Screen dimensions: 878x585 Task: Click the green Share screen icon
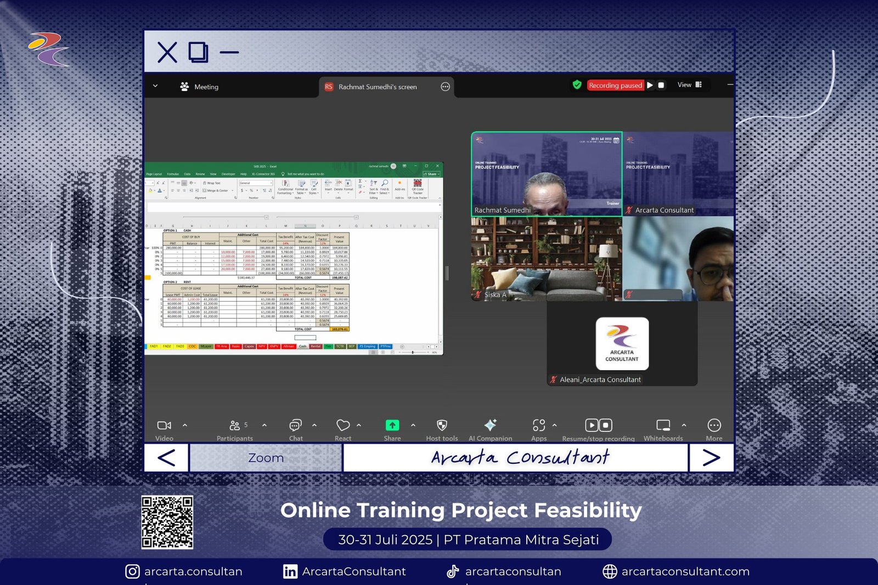392,425
